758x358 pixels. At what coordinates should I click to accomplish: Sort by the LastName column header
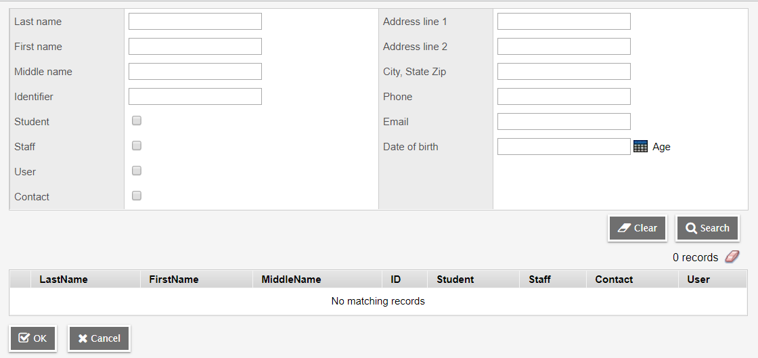click(64, 279)
